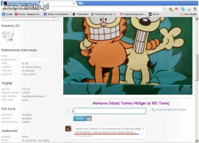This screenshot has width=199, height=143.
Task: Open the Google bookmark
Action: 7,14
